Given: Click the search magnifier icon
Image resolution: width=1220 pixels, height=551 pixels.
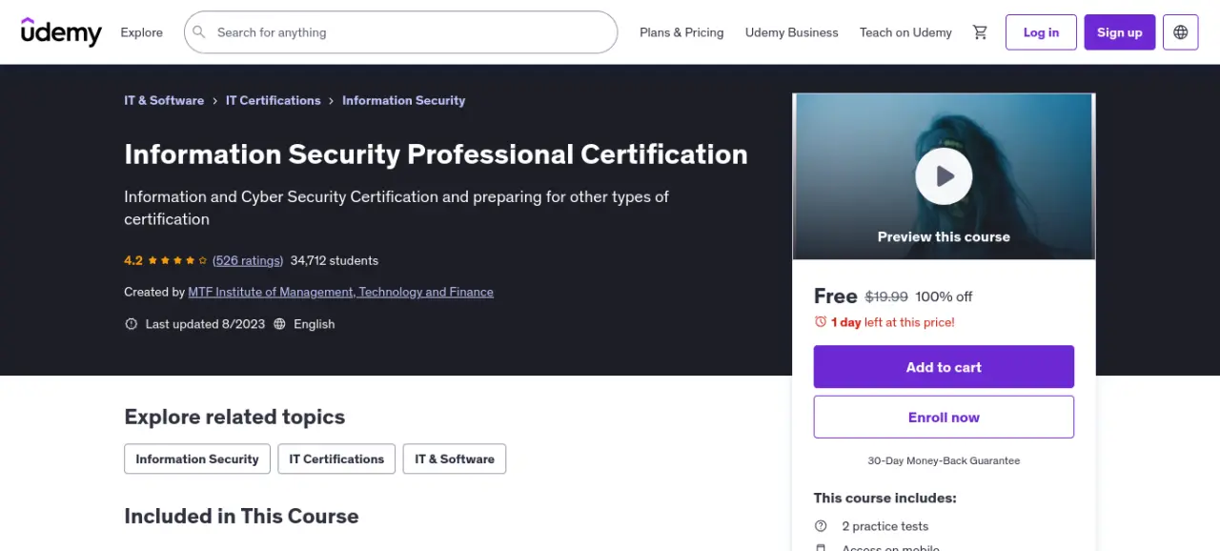Looking at the screenshot, I should tap(199, 32).
